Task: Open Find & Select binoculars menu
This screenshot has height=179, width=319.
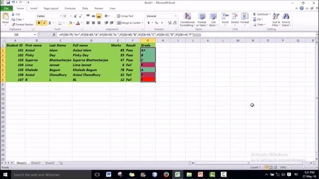Action: pyautogui.click(x=286, y=19)
